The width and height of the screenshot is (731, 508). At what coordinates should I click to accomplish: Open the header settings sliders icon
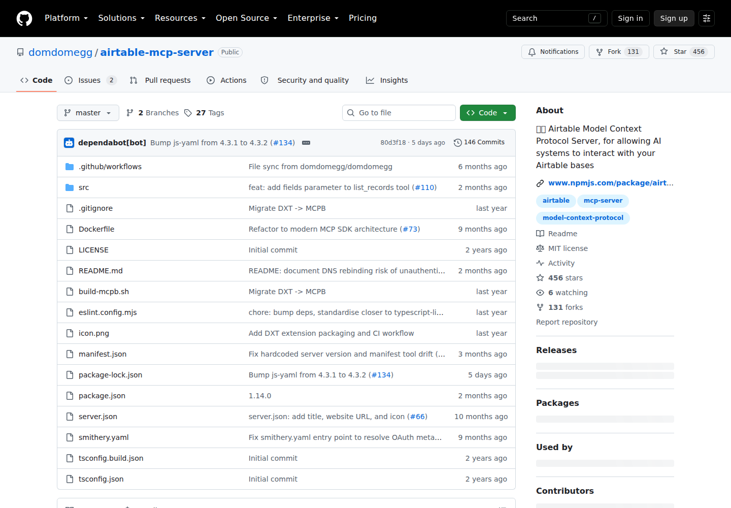(707, 18)
